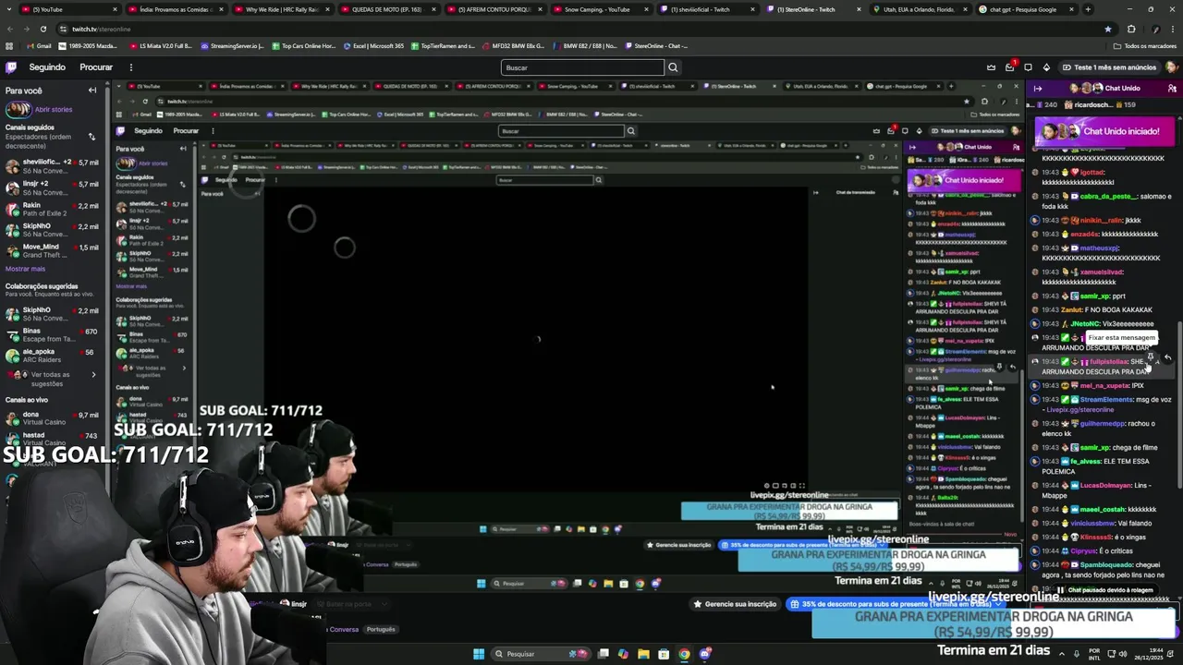
Task: Click the Get Bits diamond icon
Action: click(1046, 67)
